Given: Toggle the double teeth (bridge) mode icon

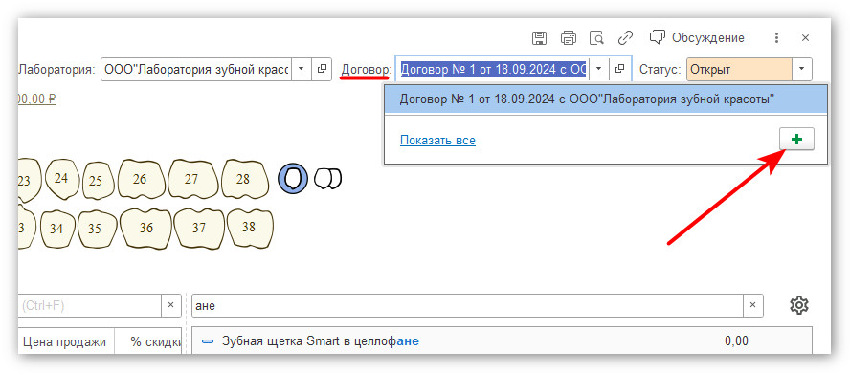Looking at the screenshot, I should (x=328, y=178).
